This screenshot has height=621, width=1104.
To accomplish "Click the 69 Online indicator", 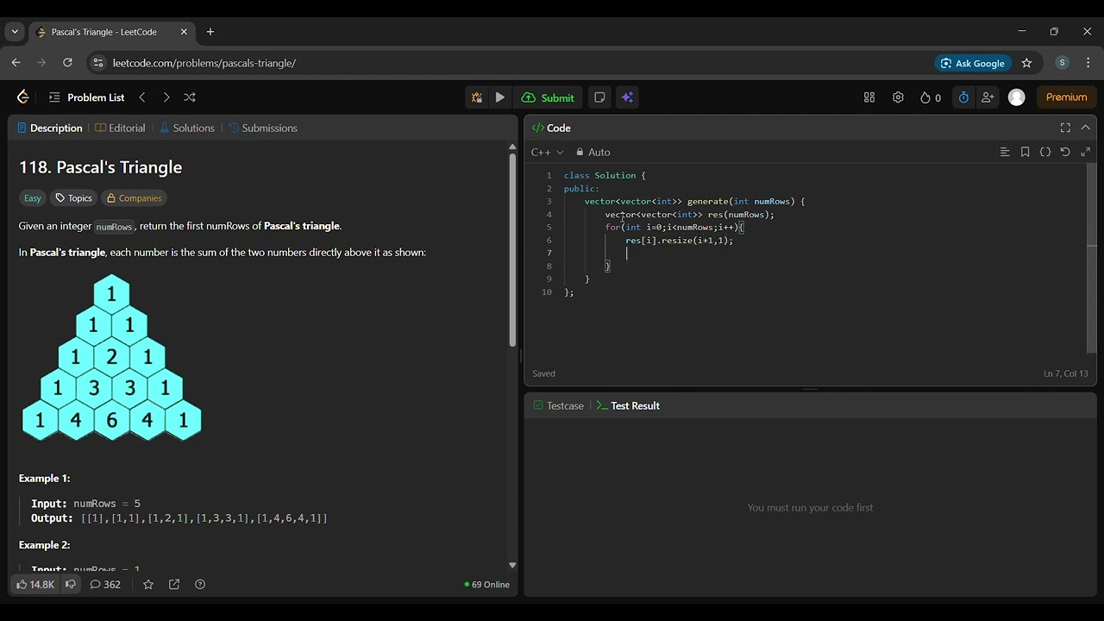I will [487, 585].
